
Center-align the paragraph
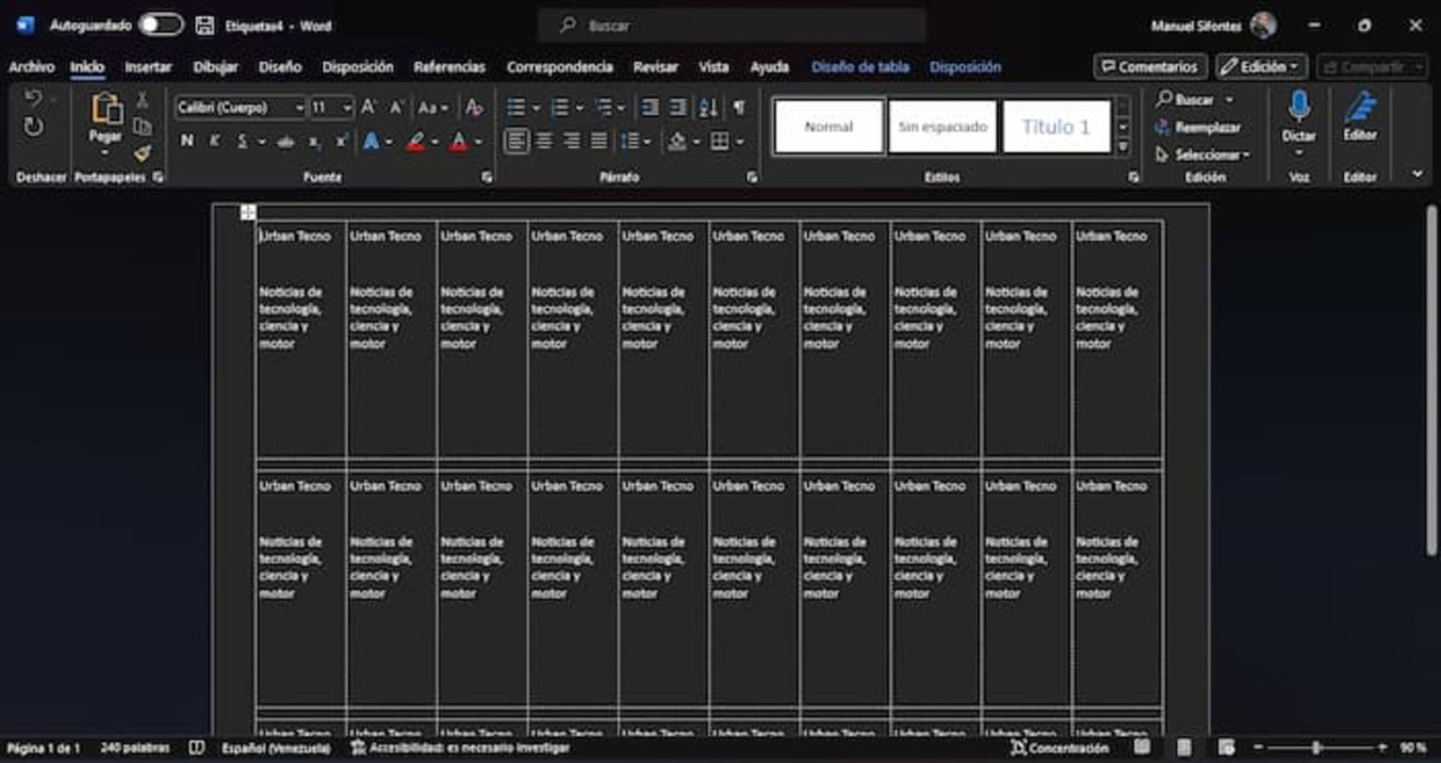(x=544, y=141)
